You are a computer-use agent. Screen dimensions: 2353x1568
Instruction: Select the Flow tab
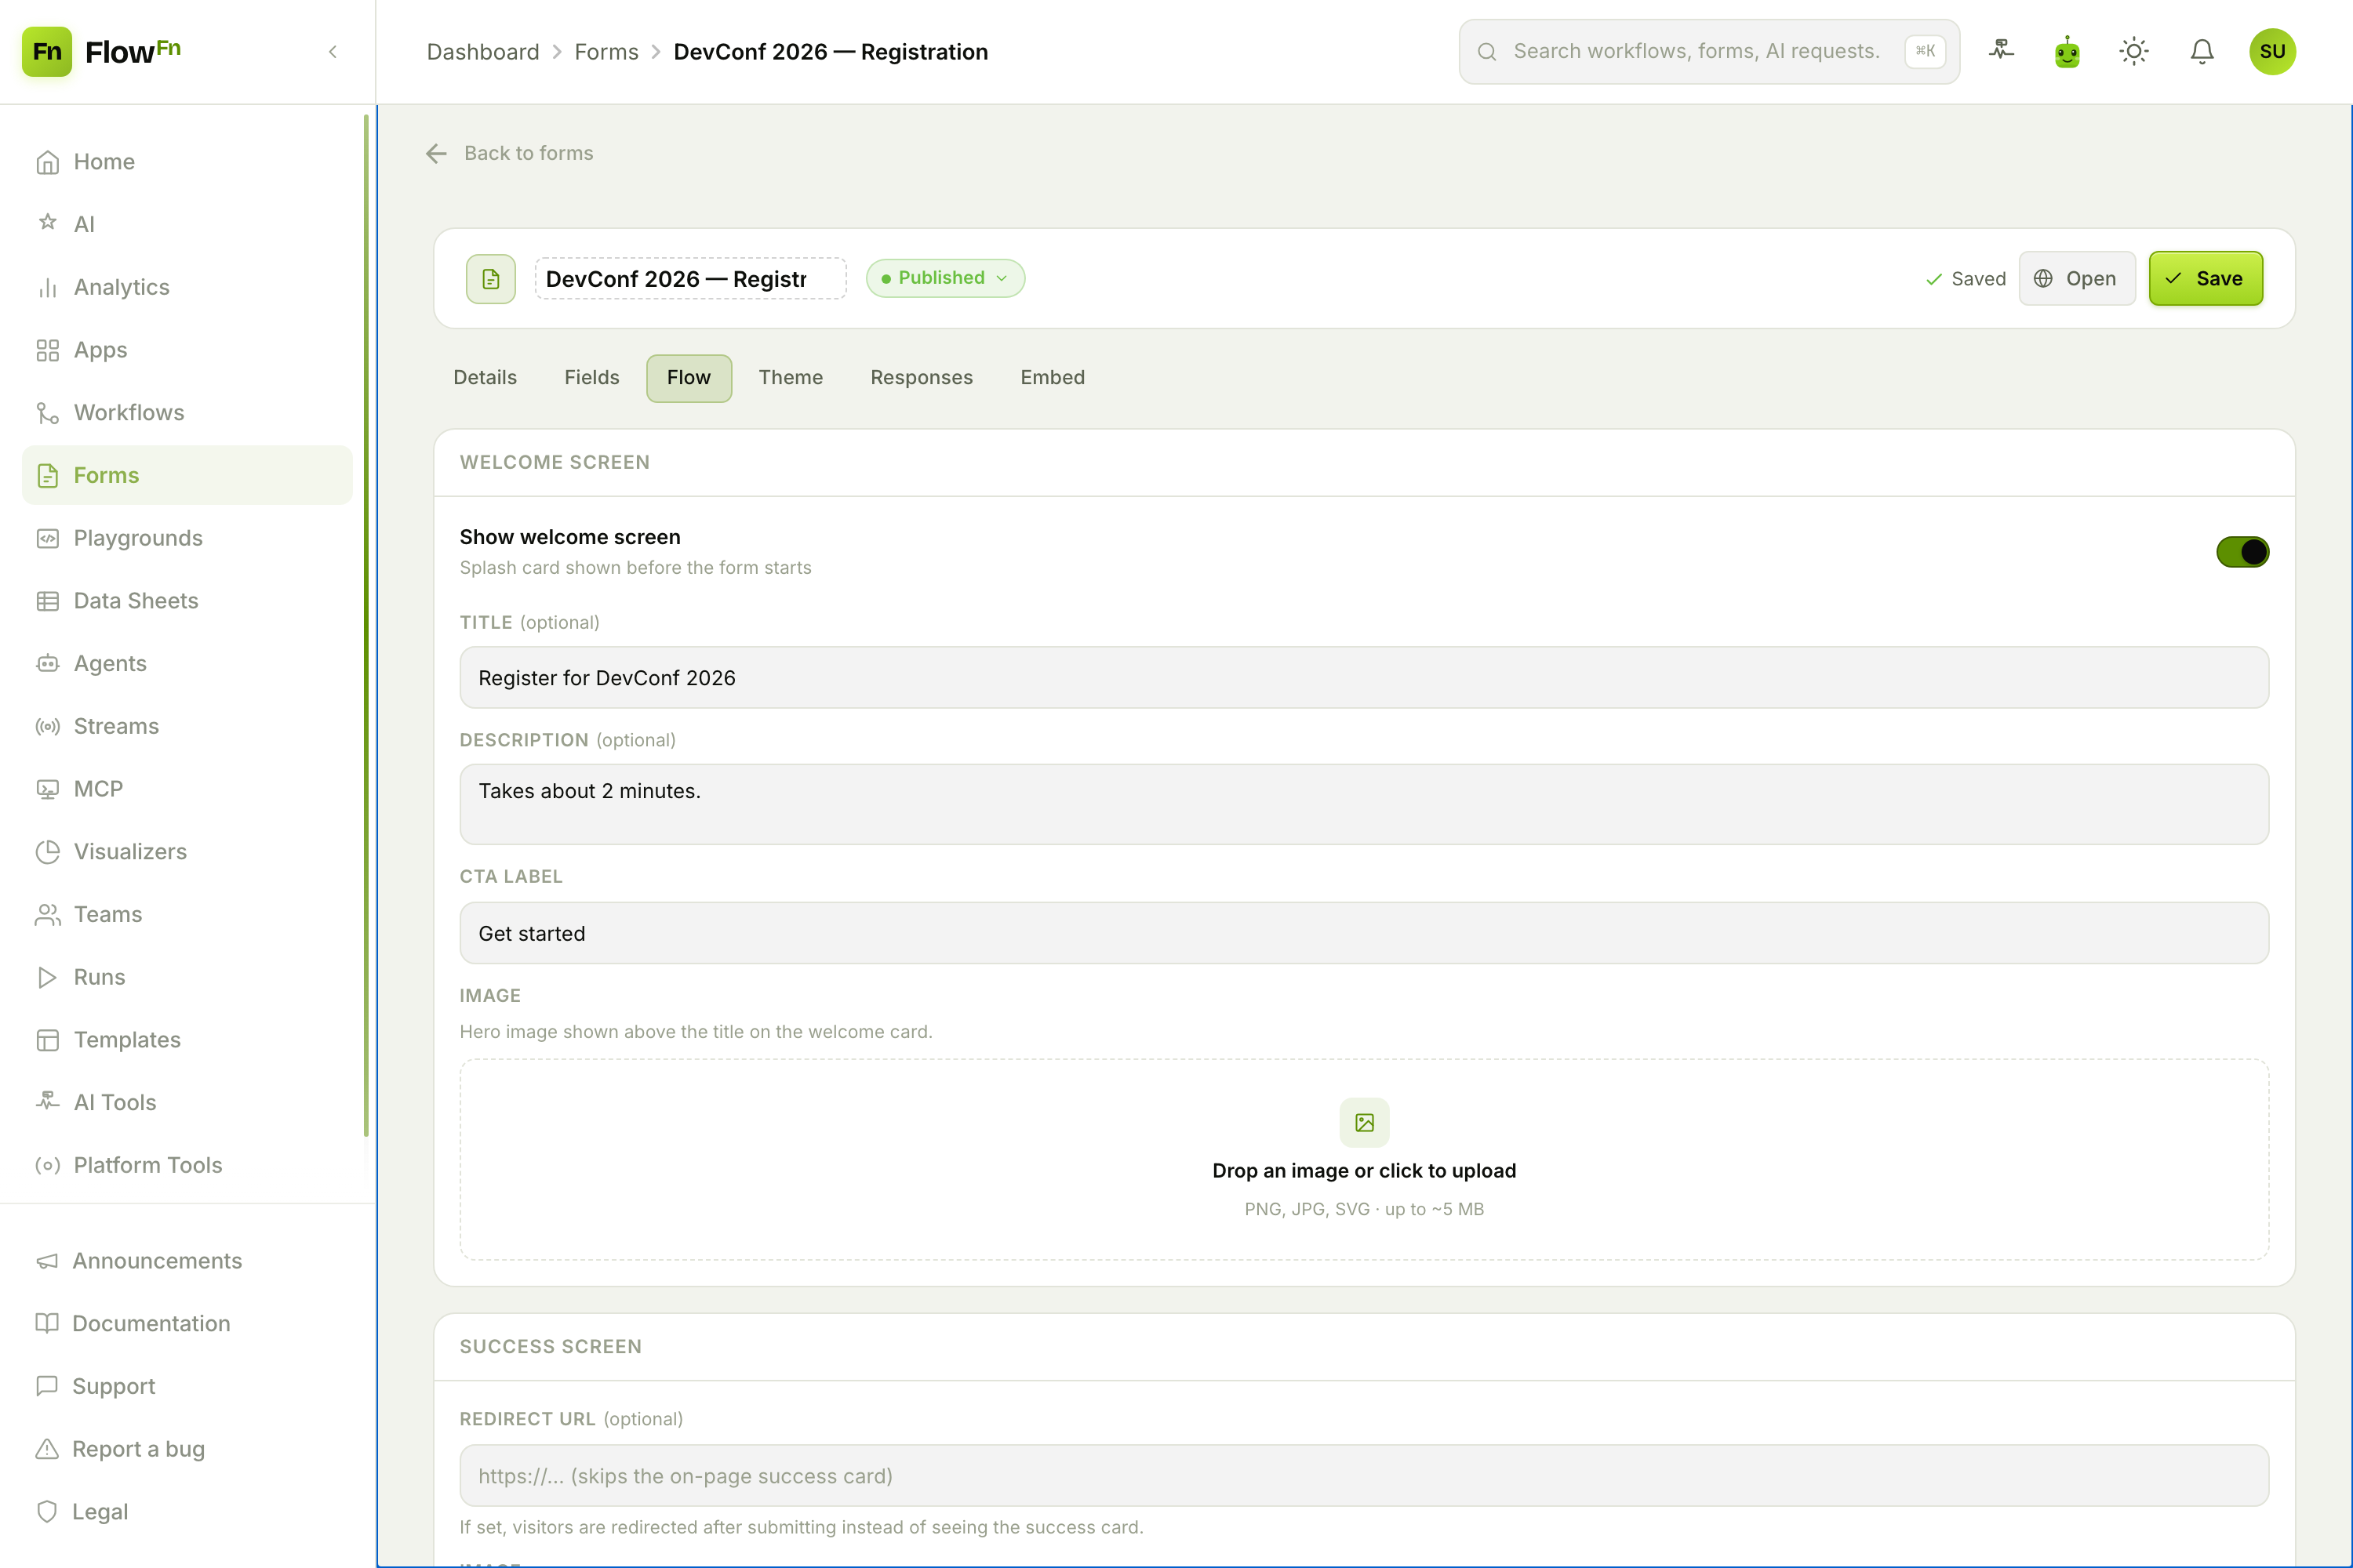tap(689, 378)
